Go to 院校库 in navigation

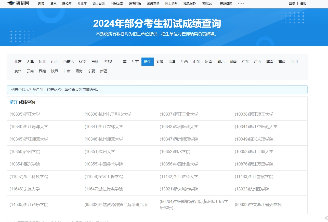point(67,4)
